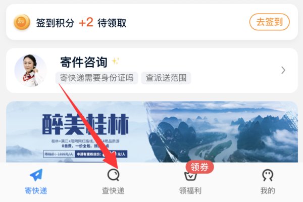303x202 pixels.
Task: Click the 去签到 button
Action: coord(269,22)
